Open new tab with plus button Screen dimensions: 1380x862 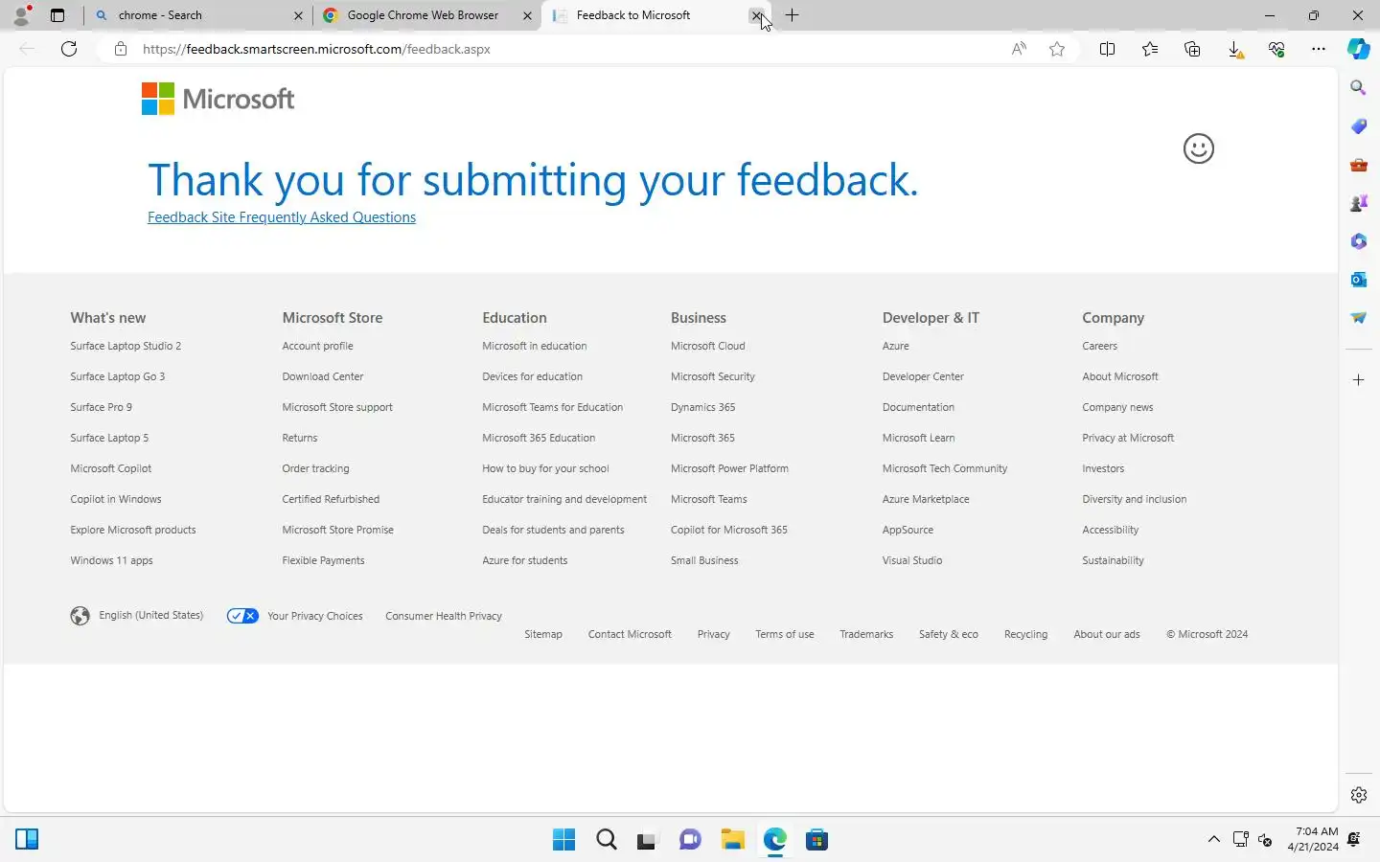click(x=793, y=15)
